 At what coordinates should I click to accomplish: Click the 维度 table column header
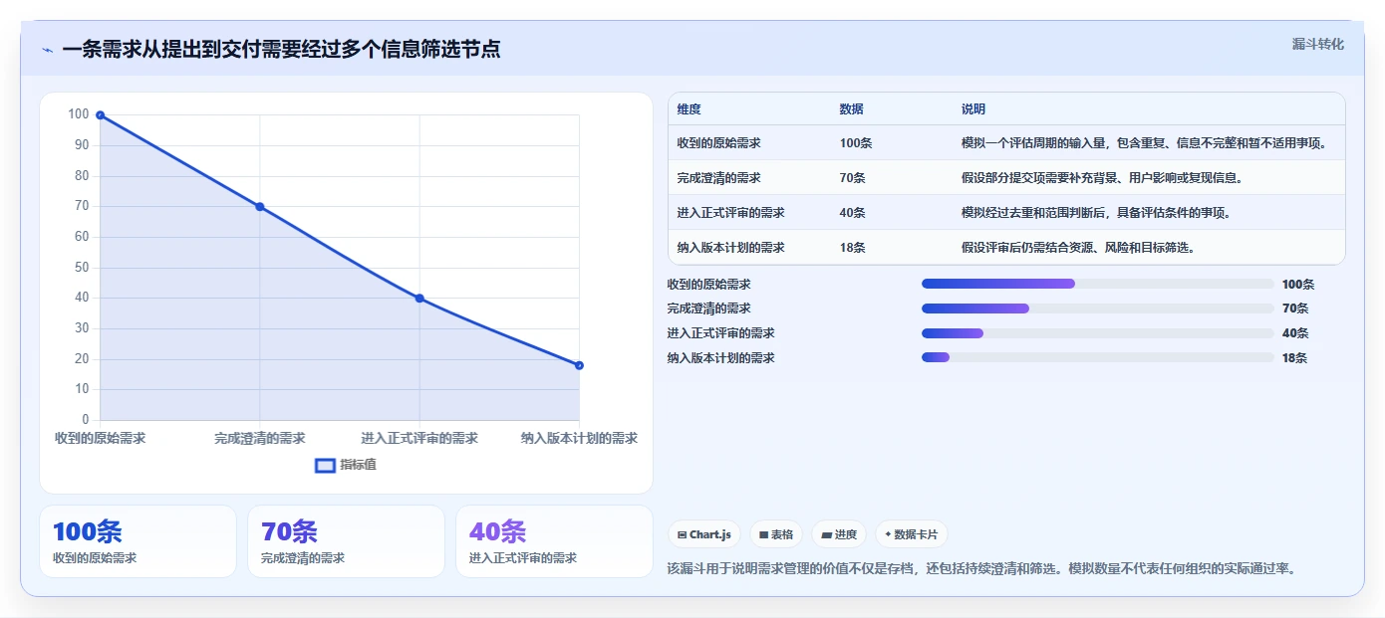pyautogui.click(x=689, y=109)
